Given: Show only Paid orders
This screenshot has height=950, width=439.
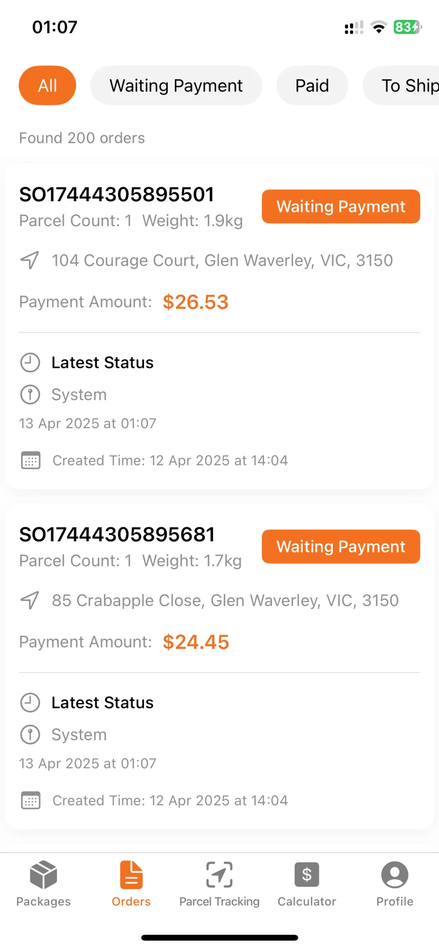Looking at the screenshot, I should coord(312,85).
